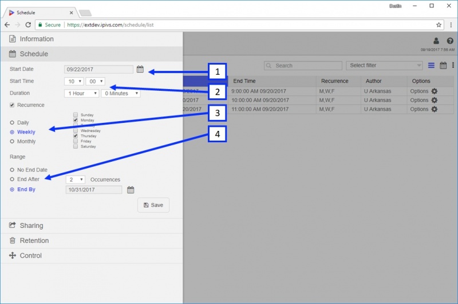Screen dimensions: 458x304
Task: Uncheck the Monday checkbox
Action: coord(76,120)
